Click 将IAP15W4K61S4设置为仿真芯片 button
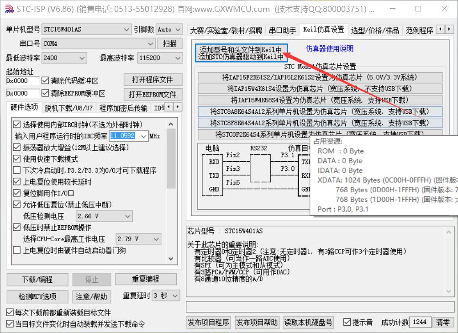Screen dimensions: 458x333 [320, 89]
